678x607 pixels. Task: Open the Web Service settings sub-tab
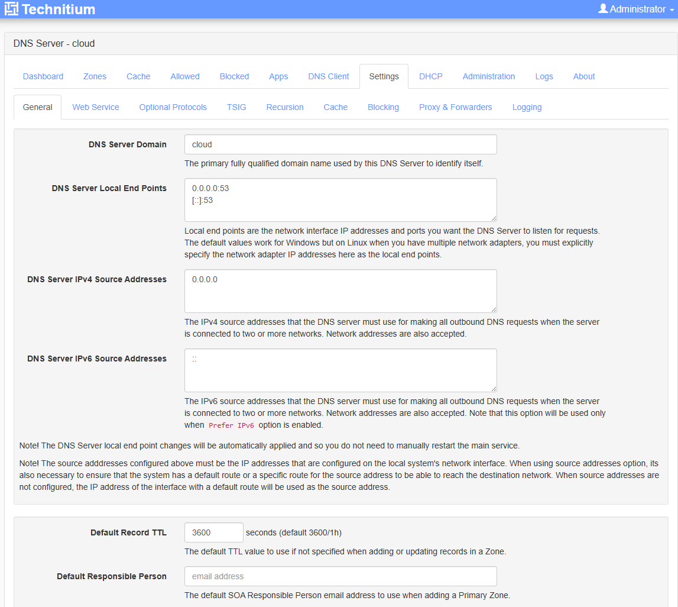[x=96, y=107]
